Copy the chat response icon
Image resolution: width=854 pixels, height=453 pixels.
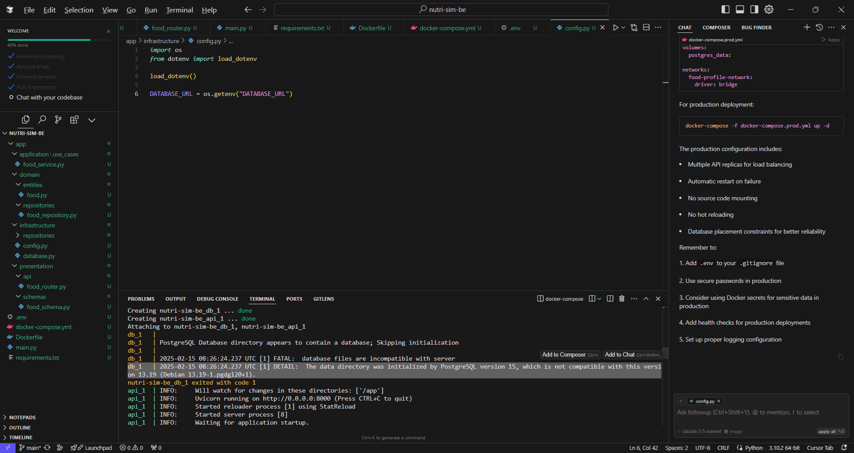click(840, 357)
